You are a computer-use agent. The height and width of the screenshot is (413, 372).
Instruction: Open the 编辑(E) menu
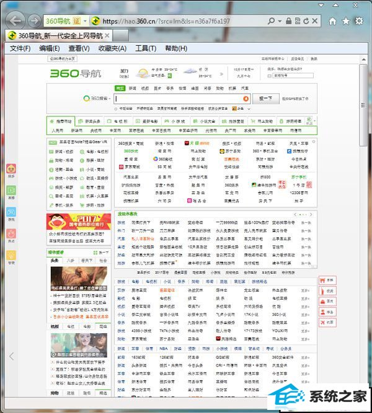coord(50,48)
